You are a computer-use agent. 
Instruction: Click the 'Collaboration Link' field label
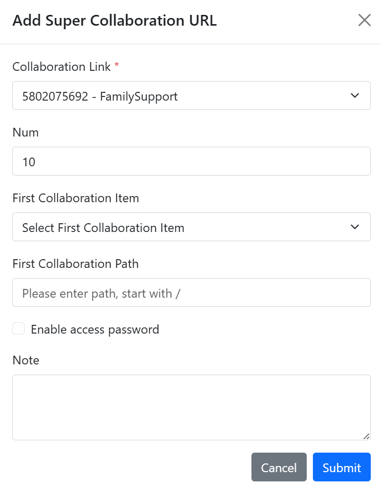(61, 67)
